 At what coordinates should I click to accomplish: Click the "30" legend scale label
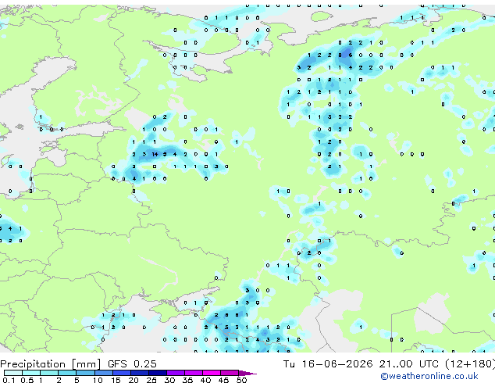169,380
